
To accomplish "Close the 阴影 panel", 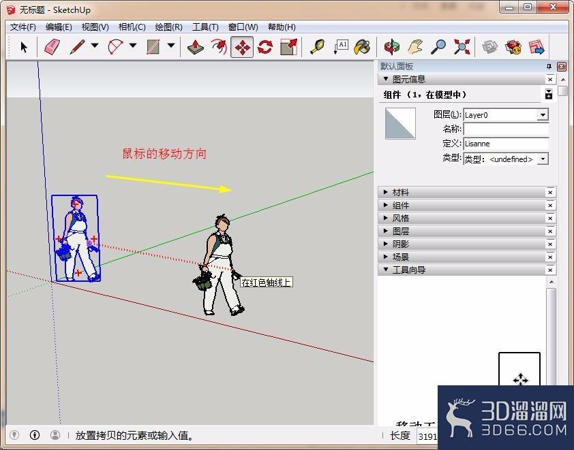I will point(550,244).
